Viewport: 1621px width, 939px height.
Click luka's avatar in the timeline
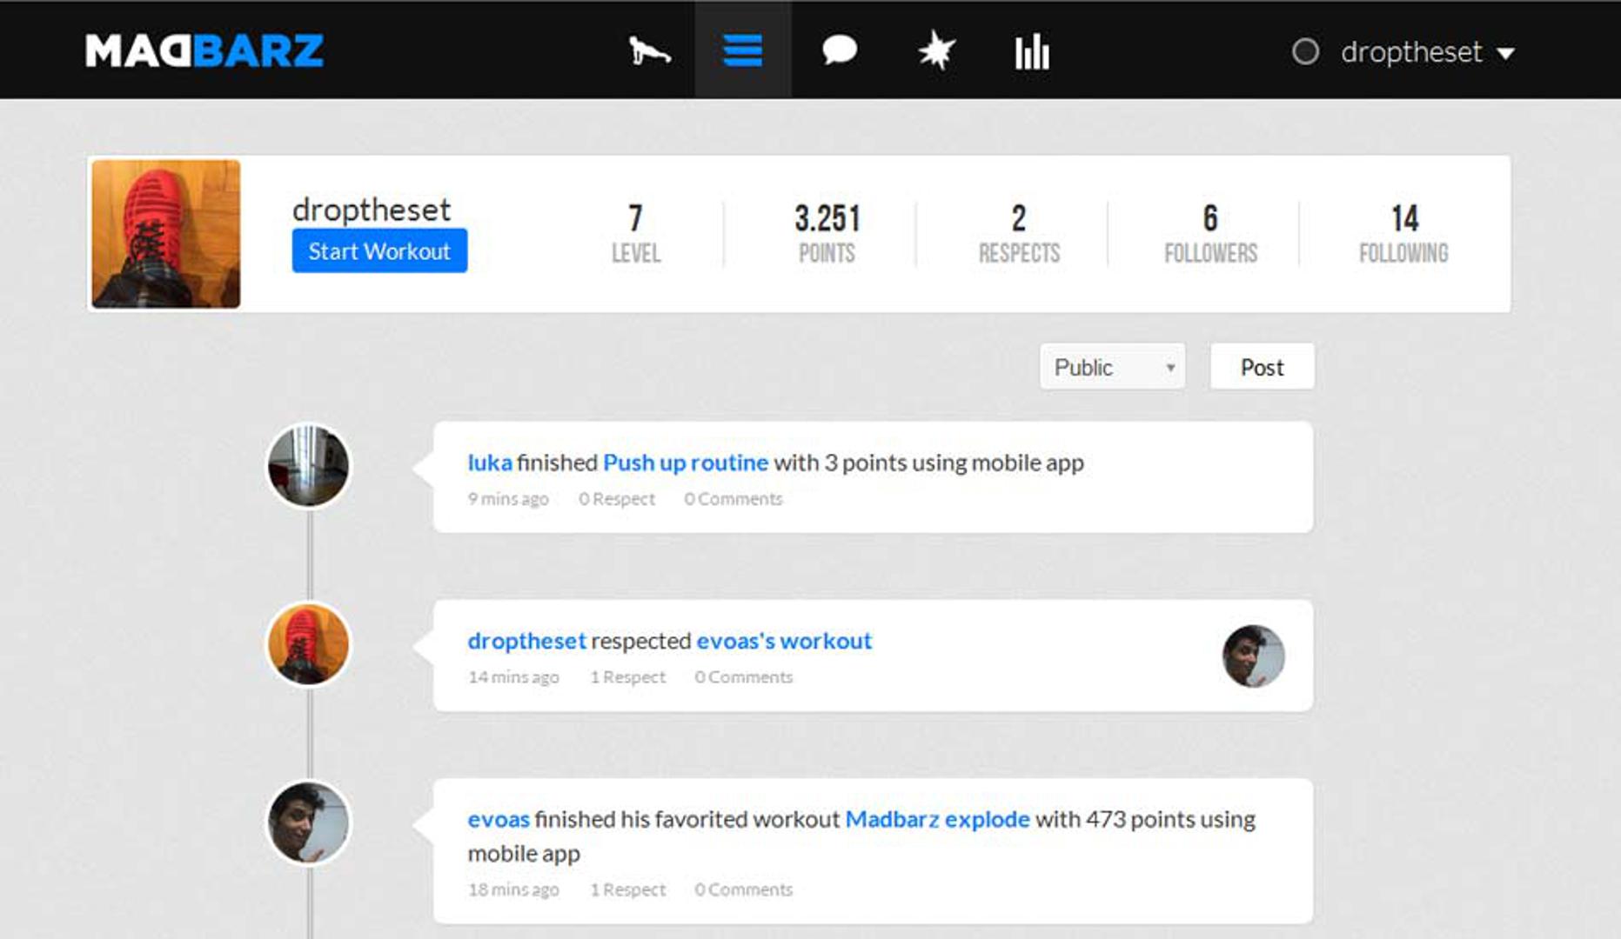pos(308,466)
